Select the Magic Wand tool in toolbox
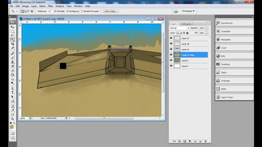The width and height of the screenshot is (262, 147). point(12,40)
